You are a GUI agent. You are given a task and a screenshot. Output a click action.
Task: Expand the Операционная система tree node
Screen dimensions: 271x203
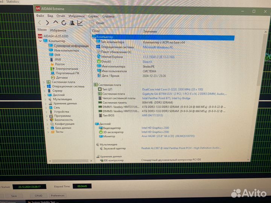44,86
